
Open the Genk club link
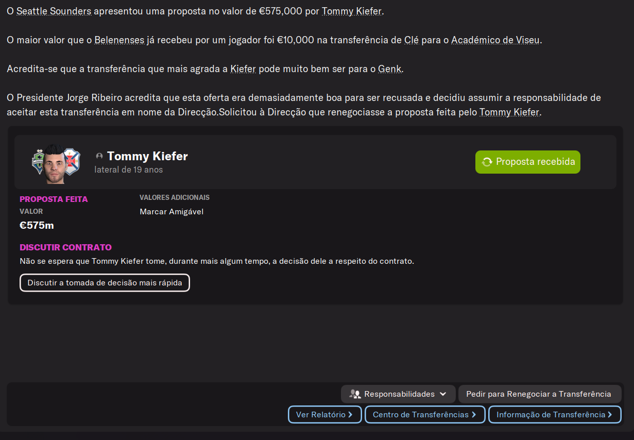pyautogui.click(x=389, y=69)
